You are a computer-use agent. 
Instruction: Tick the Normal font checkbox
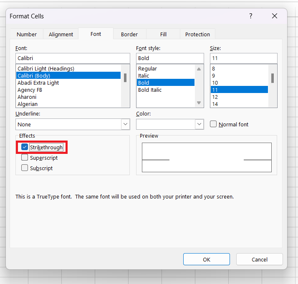[x=213, y=124]
